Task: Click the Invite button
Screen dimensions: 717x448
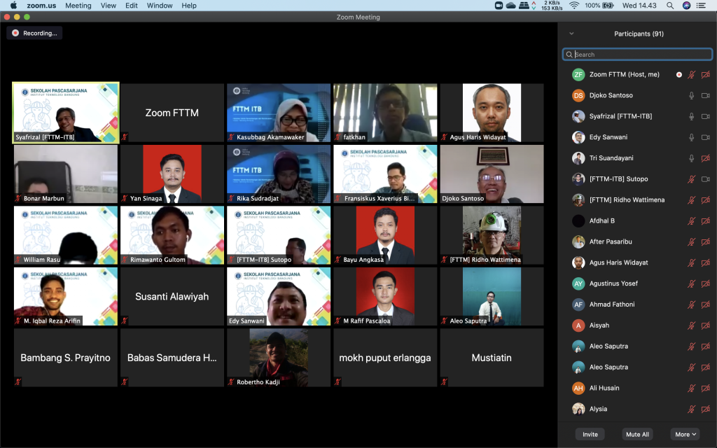Action: [590, 434]
